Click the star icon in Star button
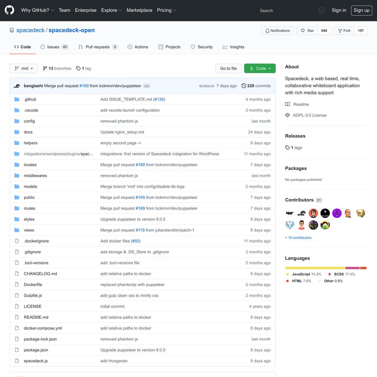The height and width of the screenshot is (377, 377). coord(303,31)
